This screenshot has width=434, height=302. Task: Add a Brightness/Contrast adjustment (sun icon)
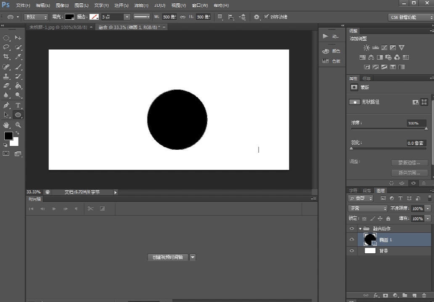click(366, 48)
